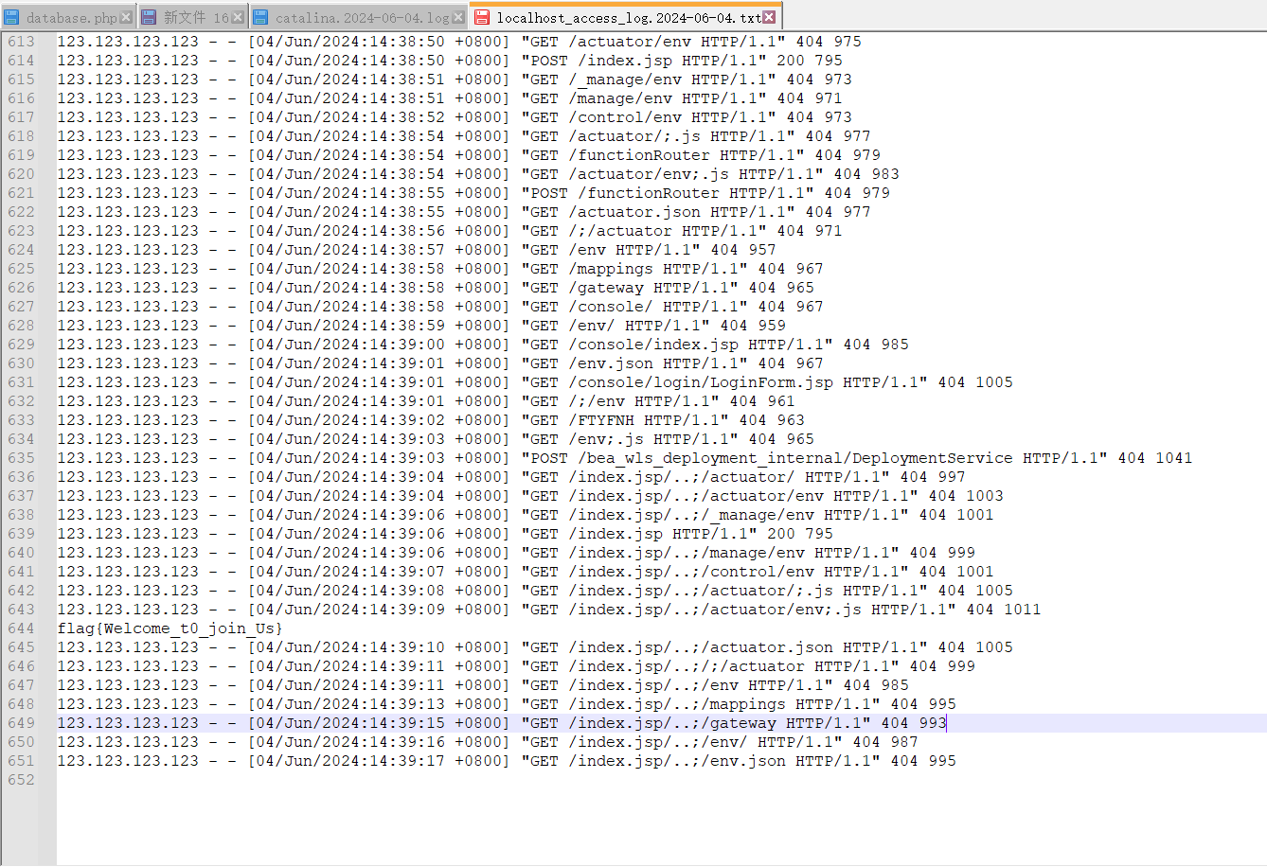This screenshot has height=867, width=1267.
Task: Click the purple disk icon on 新文件 16 tab
Action: point(151,17)
